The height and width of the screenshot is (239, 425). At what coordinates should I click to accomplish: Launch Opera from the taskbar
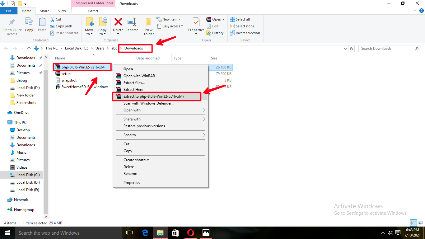(190, 233)
